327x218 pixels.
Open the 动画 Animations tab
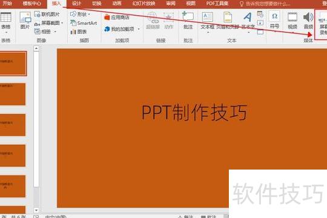point(117,4)
